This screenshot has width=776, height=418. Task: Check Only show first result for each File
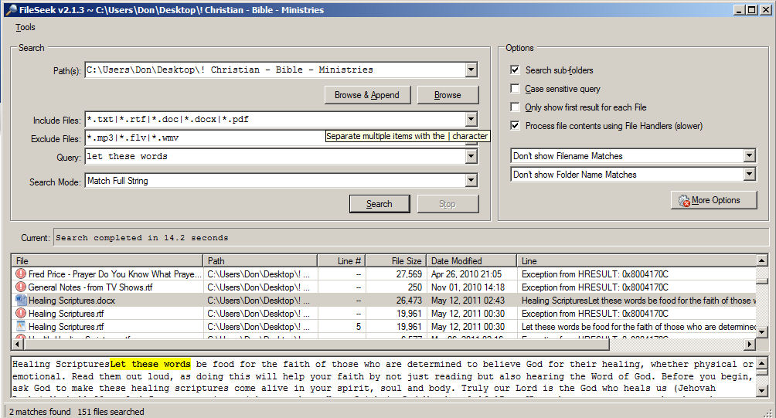516,107
